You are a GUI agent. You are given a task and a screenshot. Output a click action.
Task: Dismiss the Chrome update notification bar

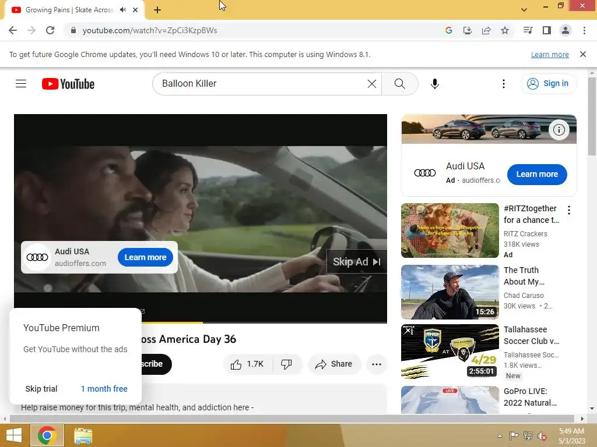583,54
